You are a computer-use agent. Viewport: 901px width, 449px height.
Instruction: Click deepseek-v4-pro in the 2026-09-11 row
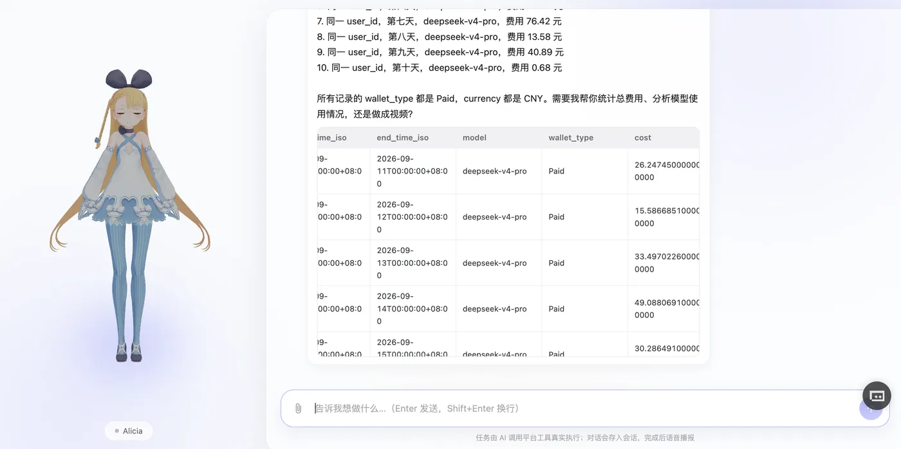[494, 172]
